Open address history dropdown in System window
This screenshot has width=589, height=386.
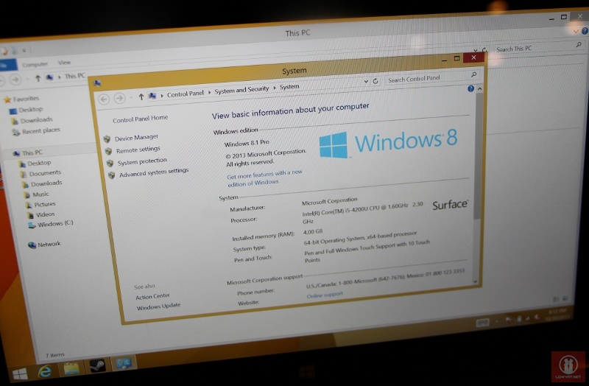[x=366, y=81]
